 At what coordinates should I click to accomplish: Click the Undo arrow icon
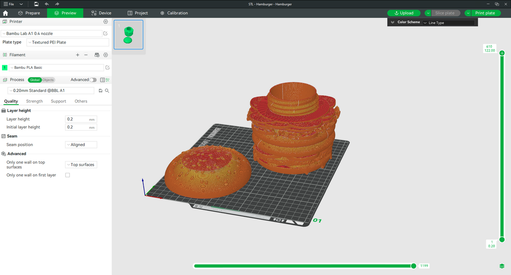click(47, 4)
